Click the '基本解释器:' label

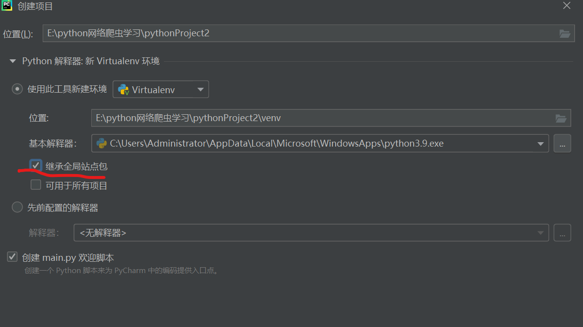click(53, 144)
